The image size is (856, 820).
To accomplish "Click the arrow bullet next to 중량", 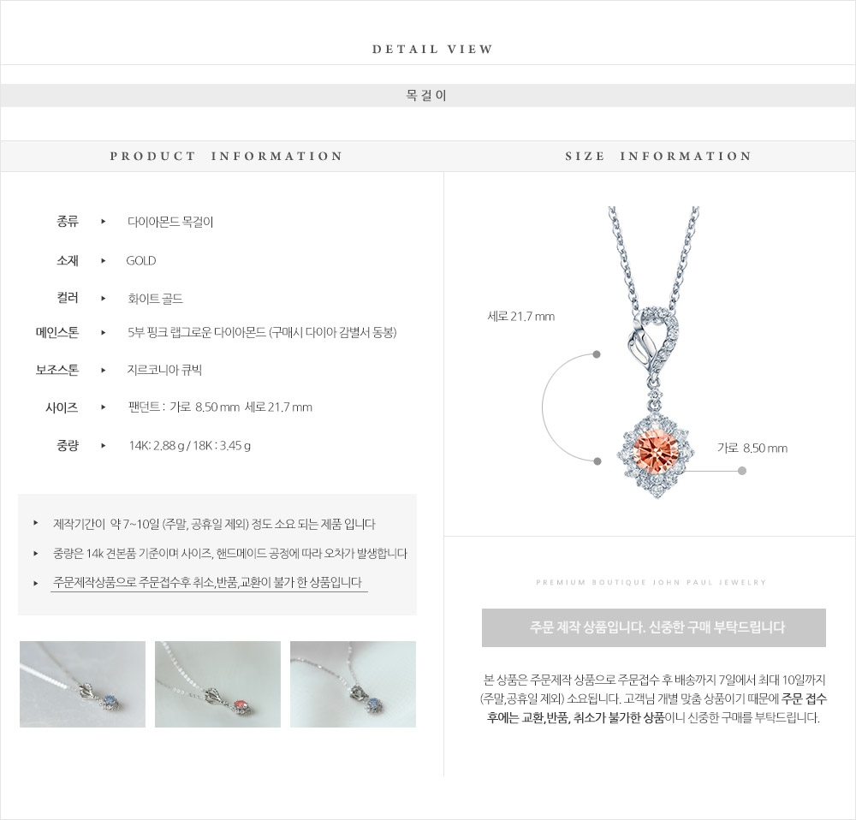I will point(104,445).
